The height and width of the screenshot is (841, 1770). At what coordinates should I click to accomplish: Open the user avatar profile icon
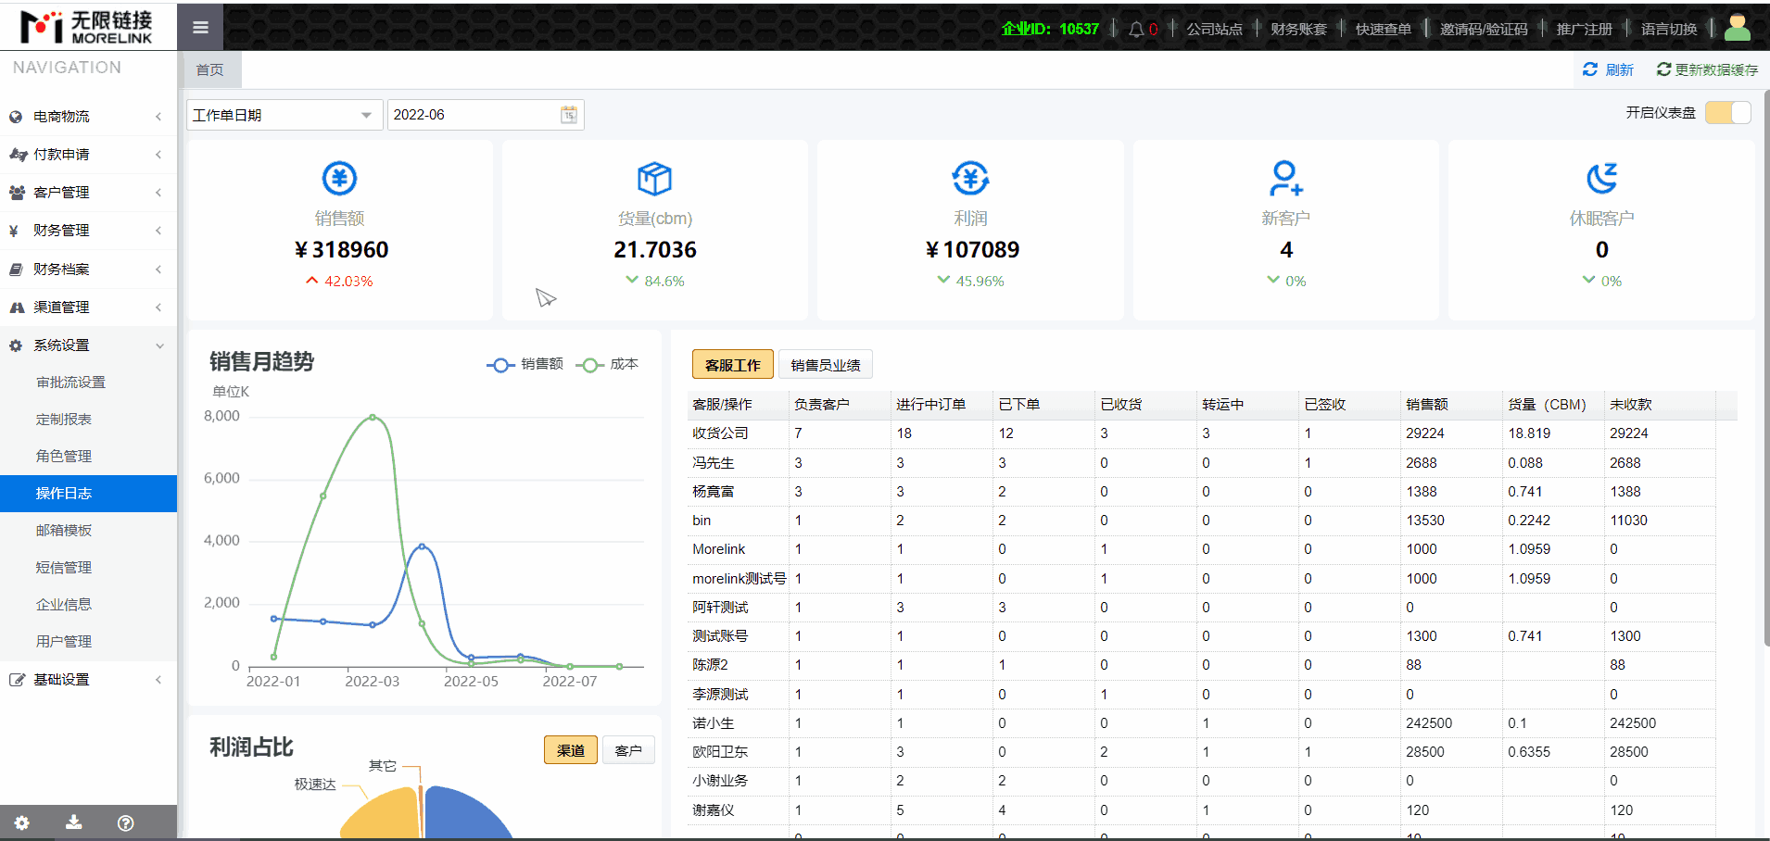1737,29
